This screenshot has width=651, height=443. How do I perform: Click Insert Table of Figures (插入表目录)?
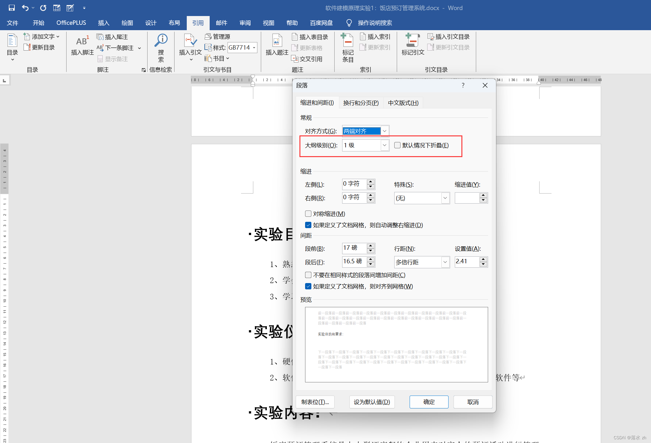[x=310, y=37]
